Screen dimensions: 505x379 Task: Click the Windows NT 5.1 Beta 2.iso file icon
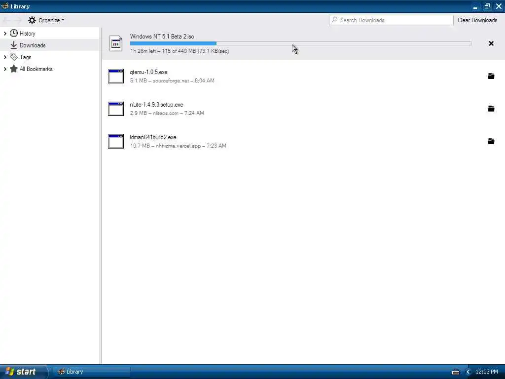(116, 43)
